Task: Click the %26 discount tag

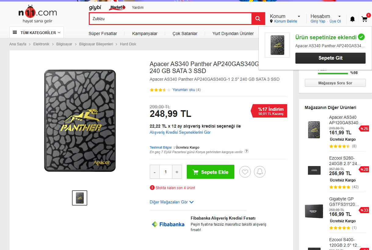Action: pos(364,129)
